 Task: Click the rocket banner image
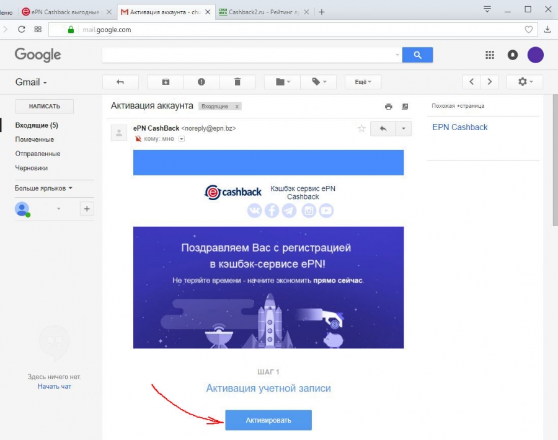click(x=268, y=288)
